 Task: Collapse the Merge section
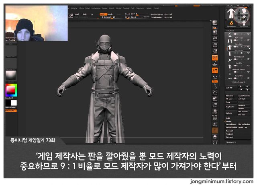click(228, 121)
